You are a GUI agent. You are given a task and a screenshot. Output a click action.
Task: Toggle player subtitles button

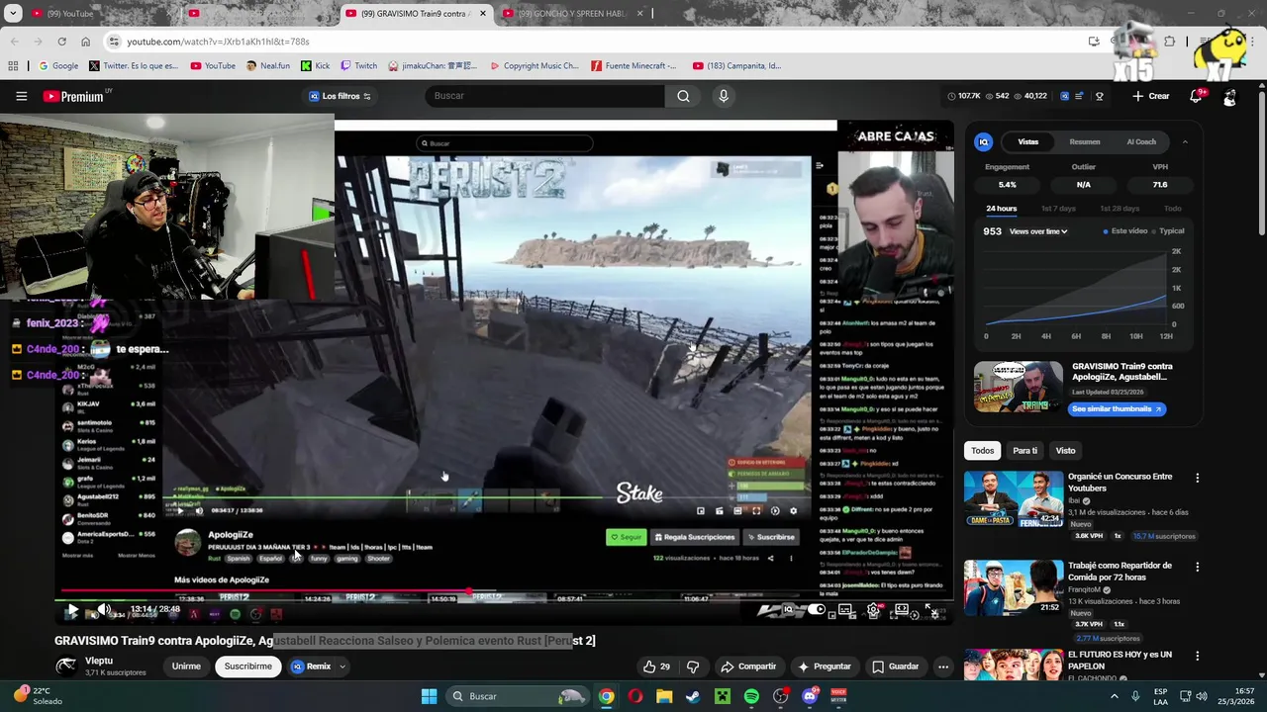coord(845,610)
